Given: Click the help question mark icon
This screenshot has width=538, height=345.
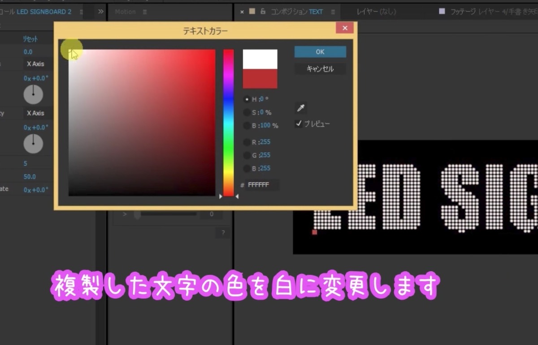Looking at the screenshot, I should click(223, 233).
